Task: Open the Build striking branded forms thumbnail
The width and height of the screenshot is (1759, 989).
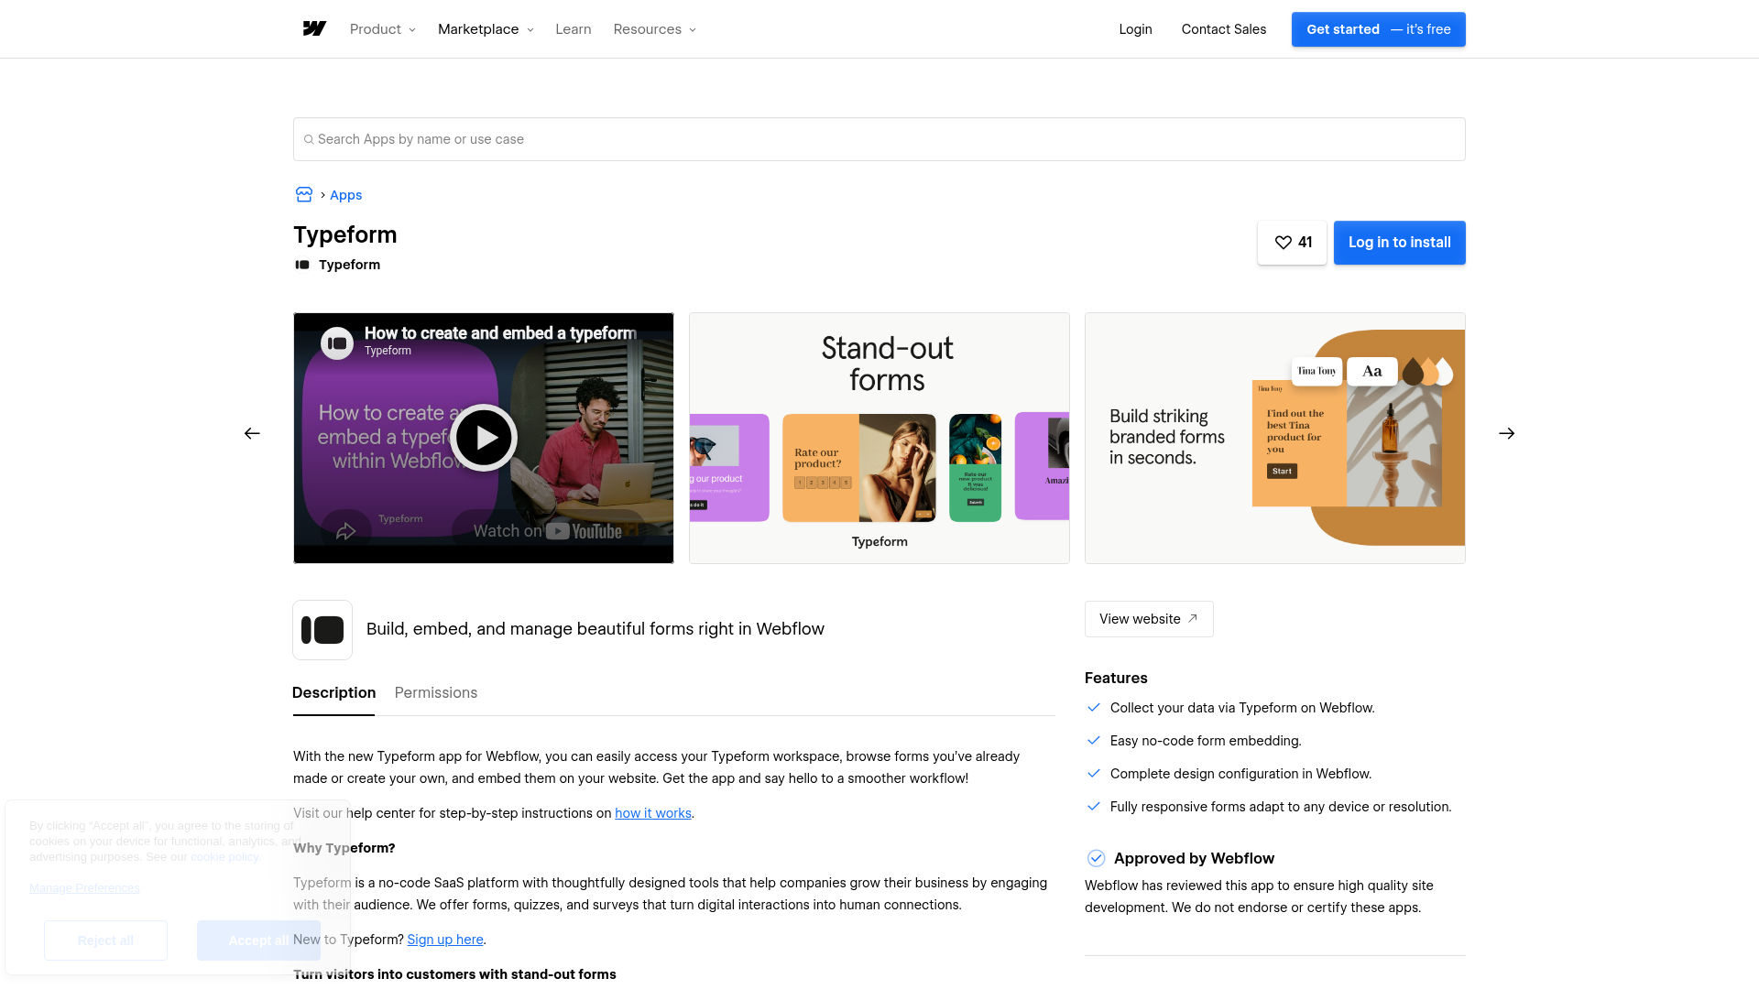Action: pos(1275,438)
